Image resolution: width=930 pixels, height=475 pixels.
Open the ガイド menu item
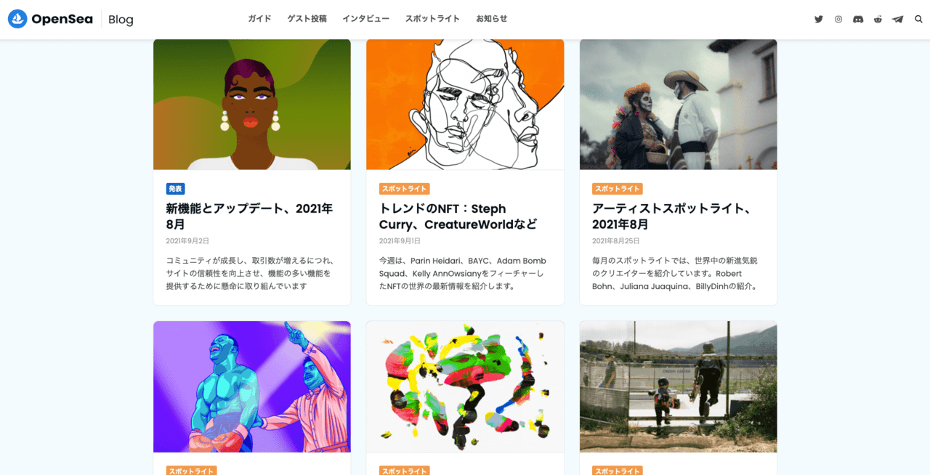pos(259,19)
